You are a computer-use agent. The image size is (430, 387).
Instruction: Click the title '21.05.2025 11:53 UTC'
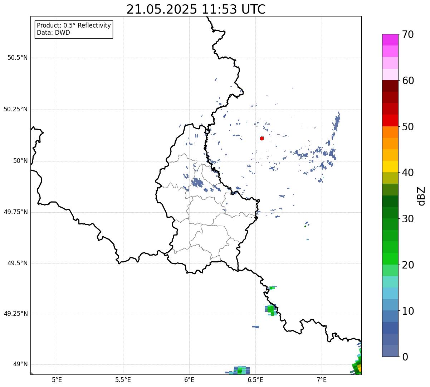[196, 9]
